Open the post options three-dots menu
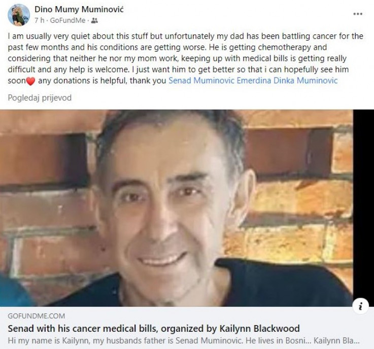The width and height of the screenshot is (374, 349). click(358, 14)
